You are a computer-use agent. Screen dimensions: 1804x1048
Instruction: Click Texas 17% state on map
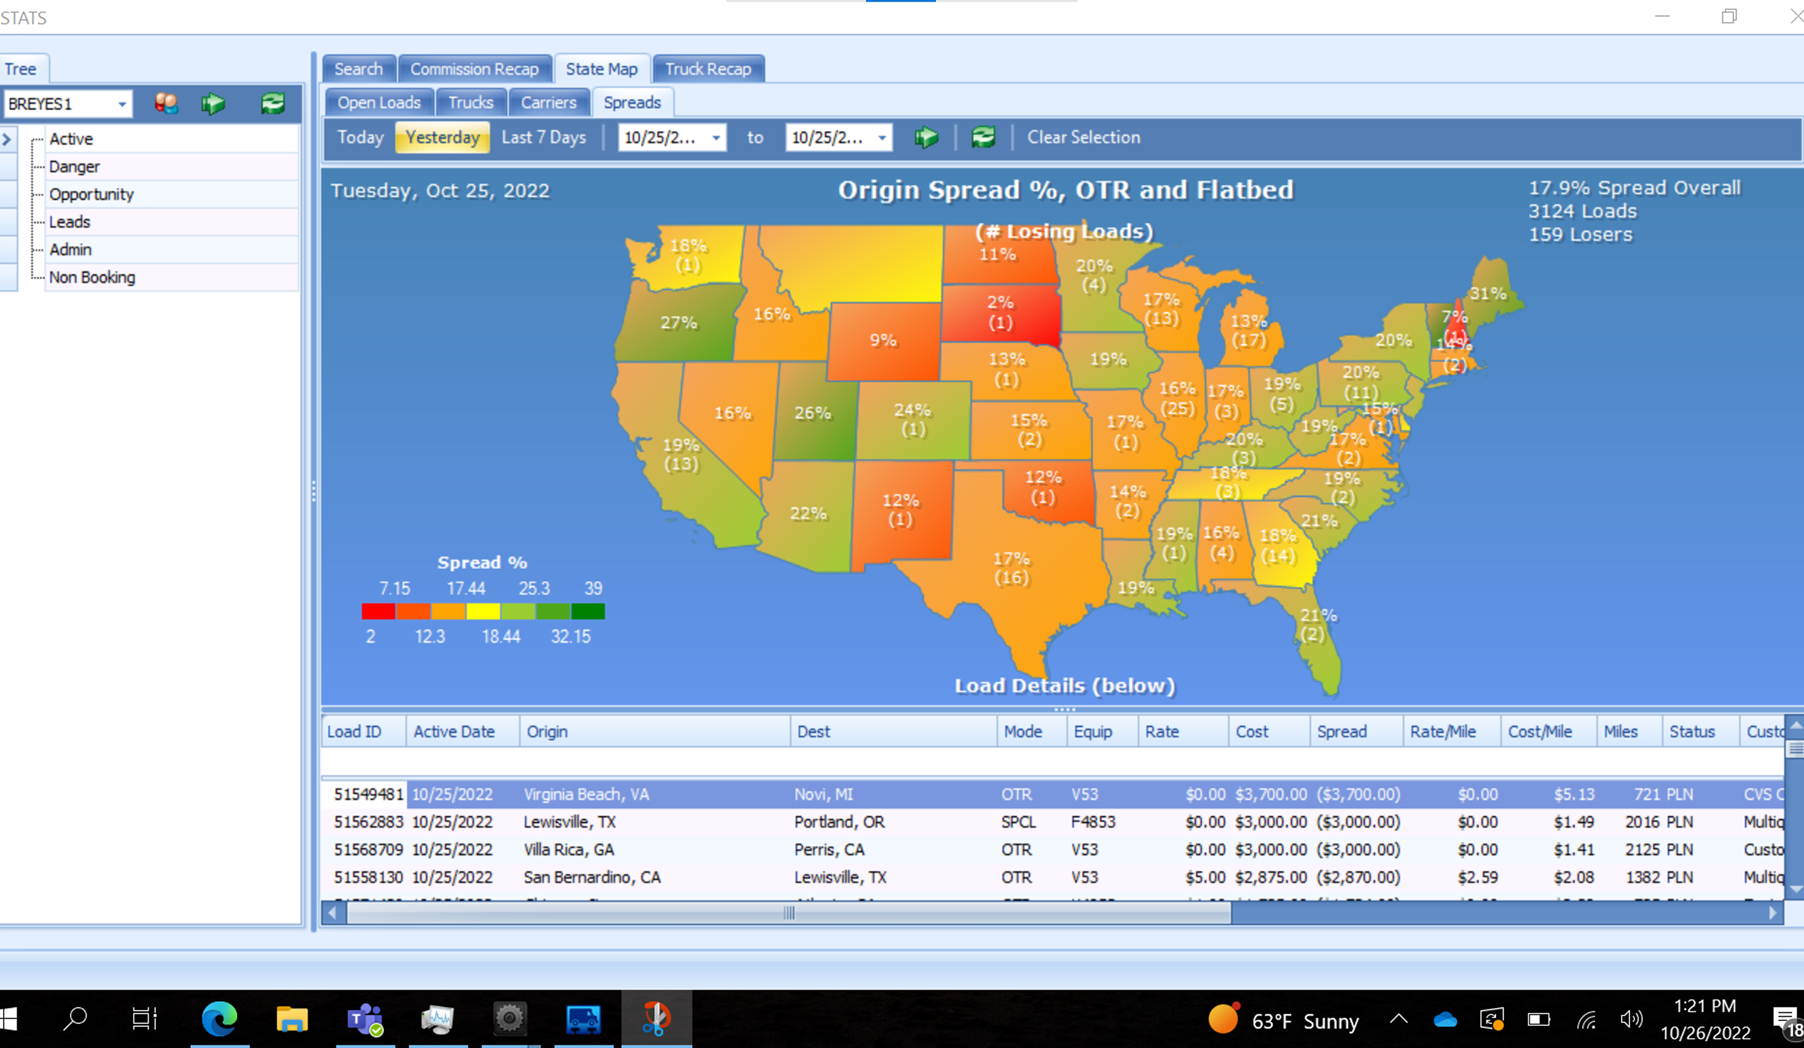pyautogui.click(x=1011, y=568)
